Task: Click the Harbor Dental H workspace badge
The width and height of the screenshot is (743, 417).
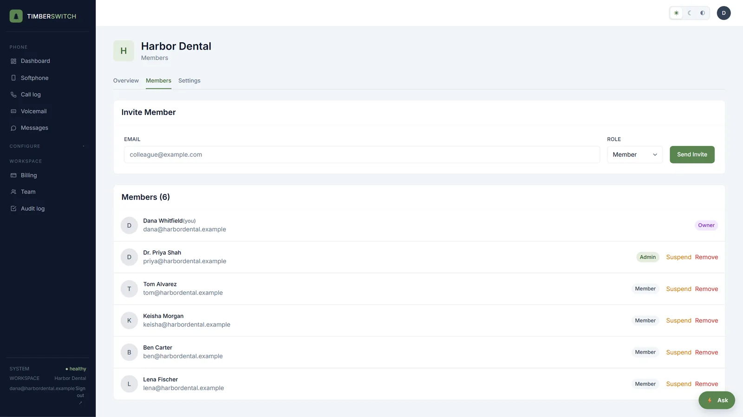Action: (x=124, y=51)
